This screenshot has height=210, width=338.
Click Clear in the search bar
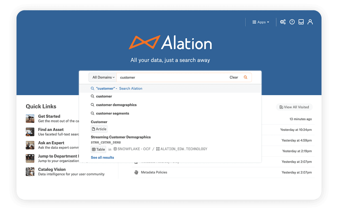(x=234, y=77)
